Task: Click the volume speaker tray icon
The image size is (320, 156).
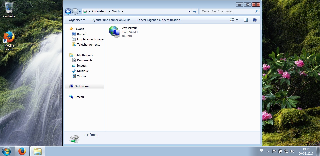Action: click(292, 151)
